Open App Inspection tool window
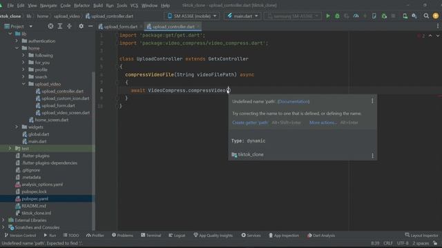Image resolution: width=442 pixels, height=248 pixels. point(284,236)
